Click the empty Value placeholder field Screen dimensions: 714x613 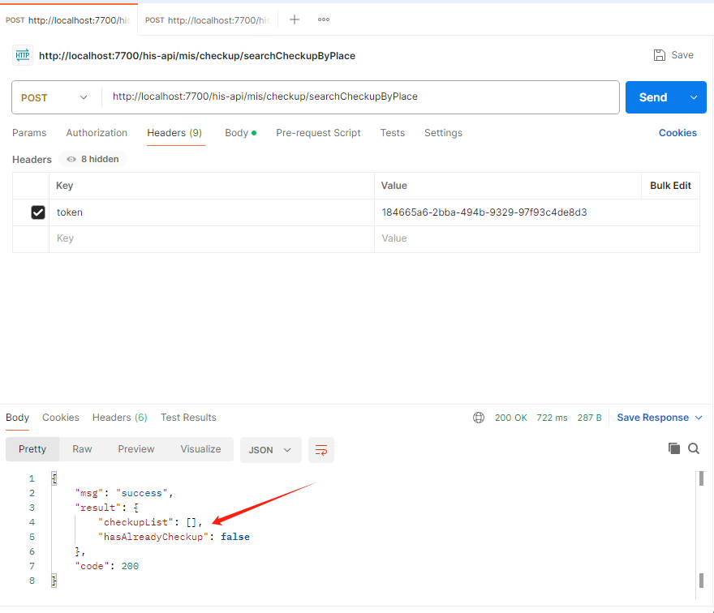pyautogui.click(x=536, y=238)
